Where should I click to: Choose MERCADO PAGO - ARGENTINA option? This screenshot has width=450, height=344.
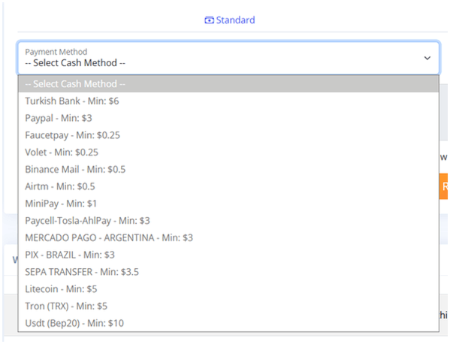click(228, 237)
